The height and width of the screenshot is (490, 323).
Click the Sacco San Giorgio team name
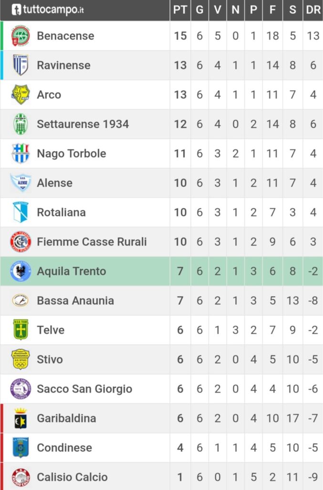84,389
